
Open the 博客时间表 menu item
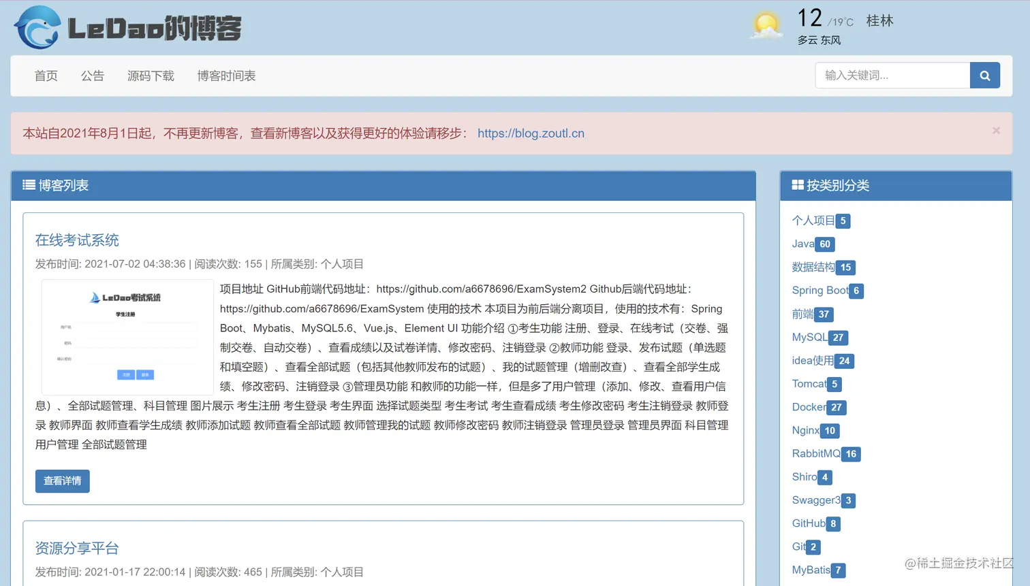click(x=226, y=76)
